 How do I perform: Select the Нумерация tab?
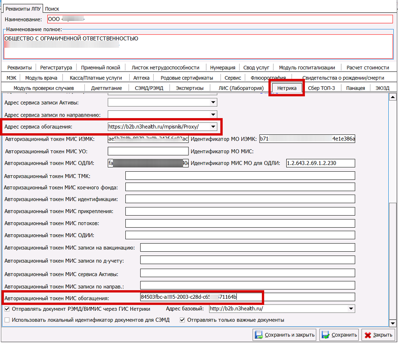click(x=223, y=67)
